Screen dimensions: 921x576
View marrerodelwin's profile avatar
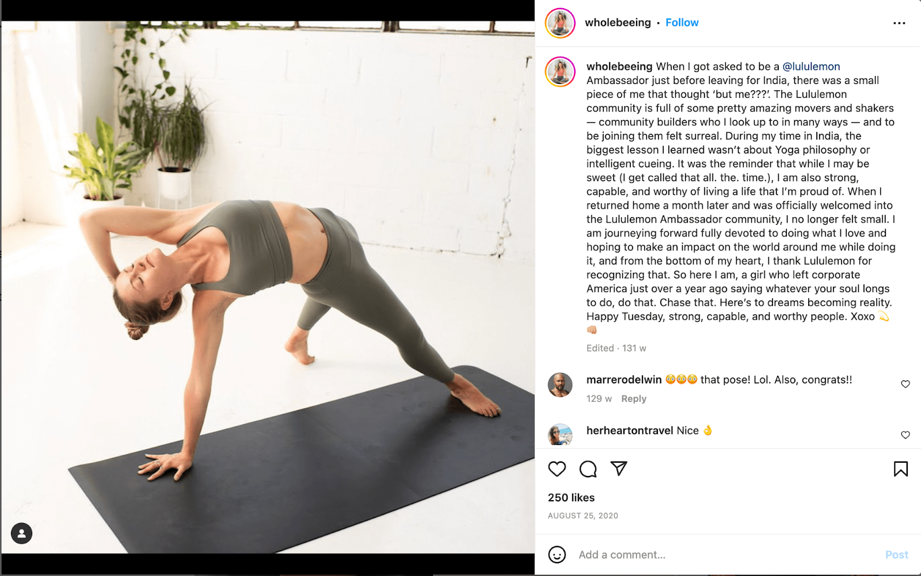tap(560, 385)
